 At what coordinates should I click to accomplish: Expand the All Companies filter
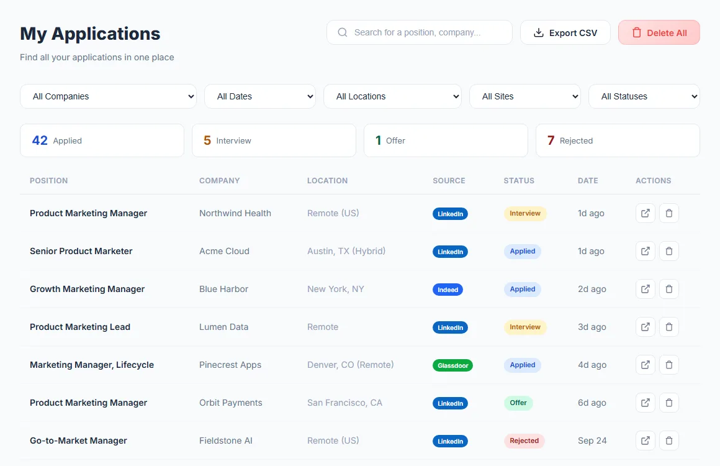[x=109, y=96]
